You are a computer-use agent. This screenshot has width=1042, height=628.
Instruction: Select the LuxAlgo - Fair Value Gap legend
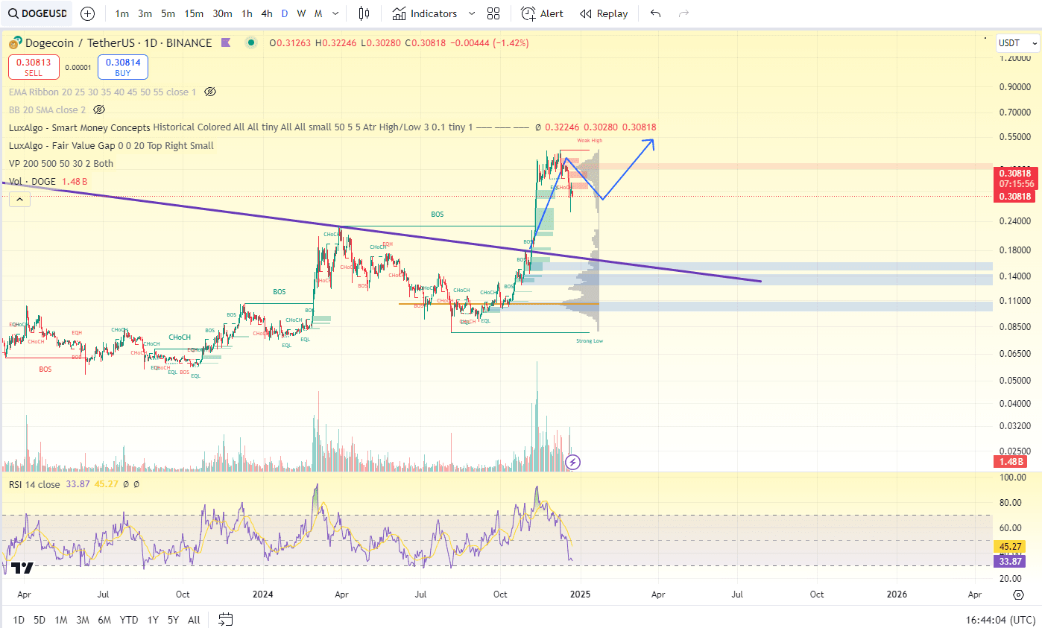[111, 145]
